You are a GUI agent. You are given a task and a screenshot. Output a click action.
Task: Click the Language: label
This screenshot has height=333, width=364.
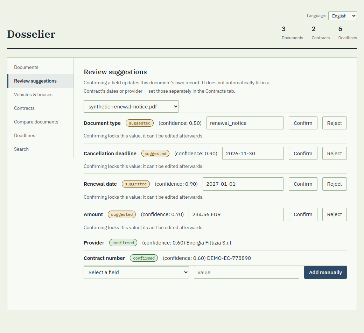point(316,16)
